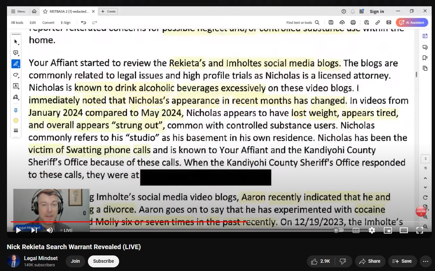
Task: Jump to LIVE indicator
Action: pos(66,230)
